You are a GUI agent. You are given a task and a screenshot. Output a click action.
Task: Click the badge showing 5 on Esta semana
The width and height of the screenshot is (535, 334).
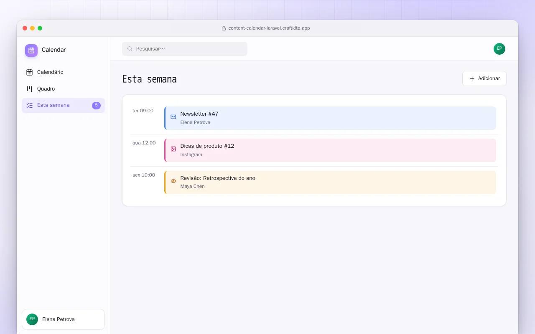point(96,106)
